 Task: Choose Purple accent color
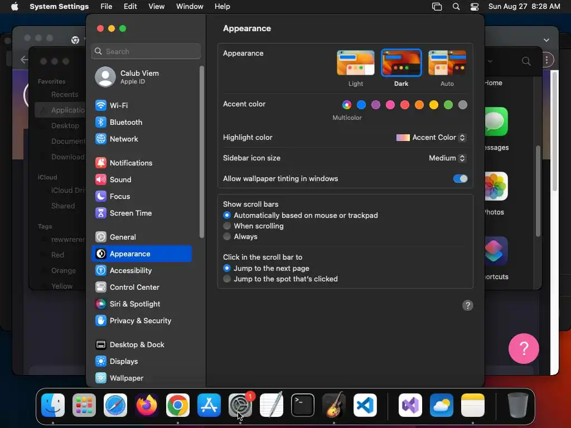pyautogui.click(x=376, y=105)
